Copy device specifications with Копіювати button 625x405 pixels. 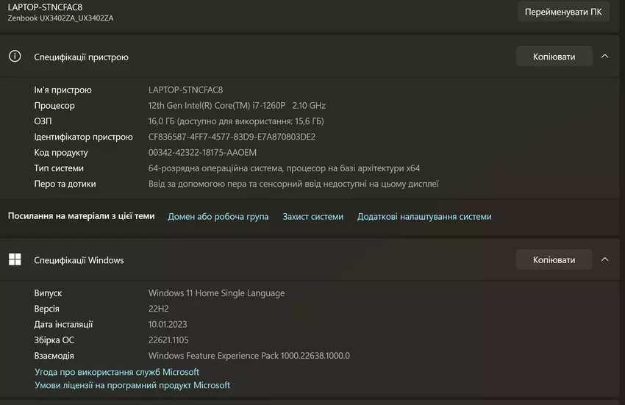click(x=553, y=57)
